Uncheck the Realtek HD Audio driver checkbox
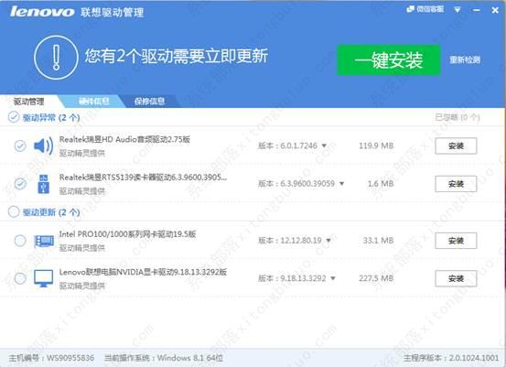The width and height of the screenshot is (506, 367). point(20,146)
